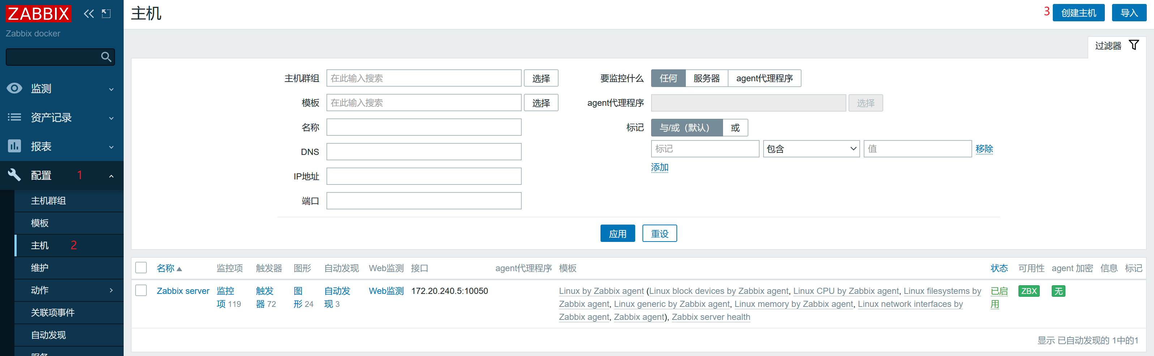Focus the tag 值 input field
1154x356 pixels.
click(x=918, y=149)
